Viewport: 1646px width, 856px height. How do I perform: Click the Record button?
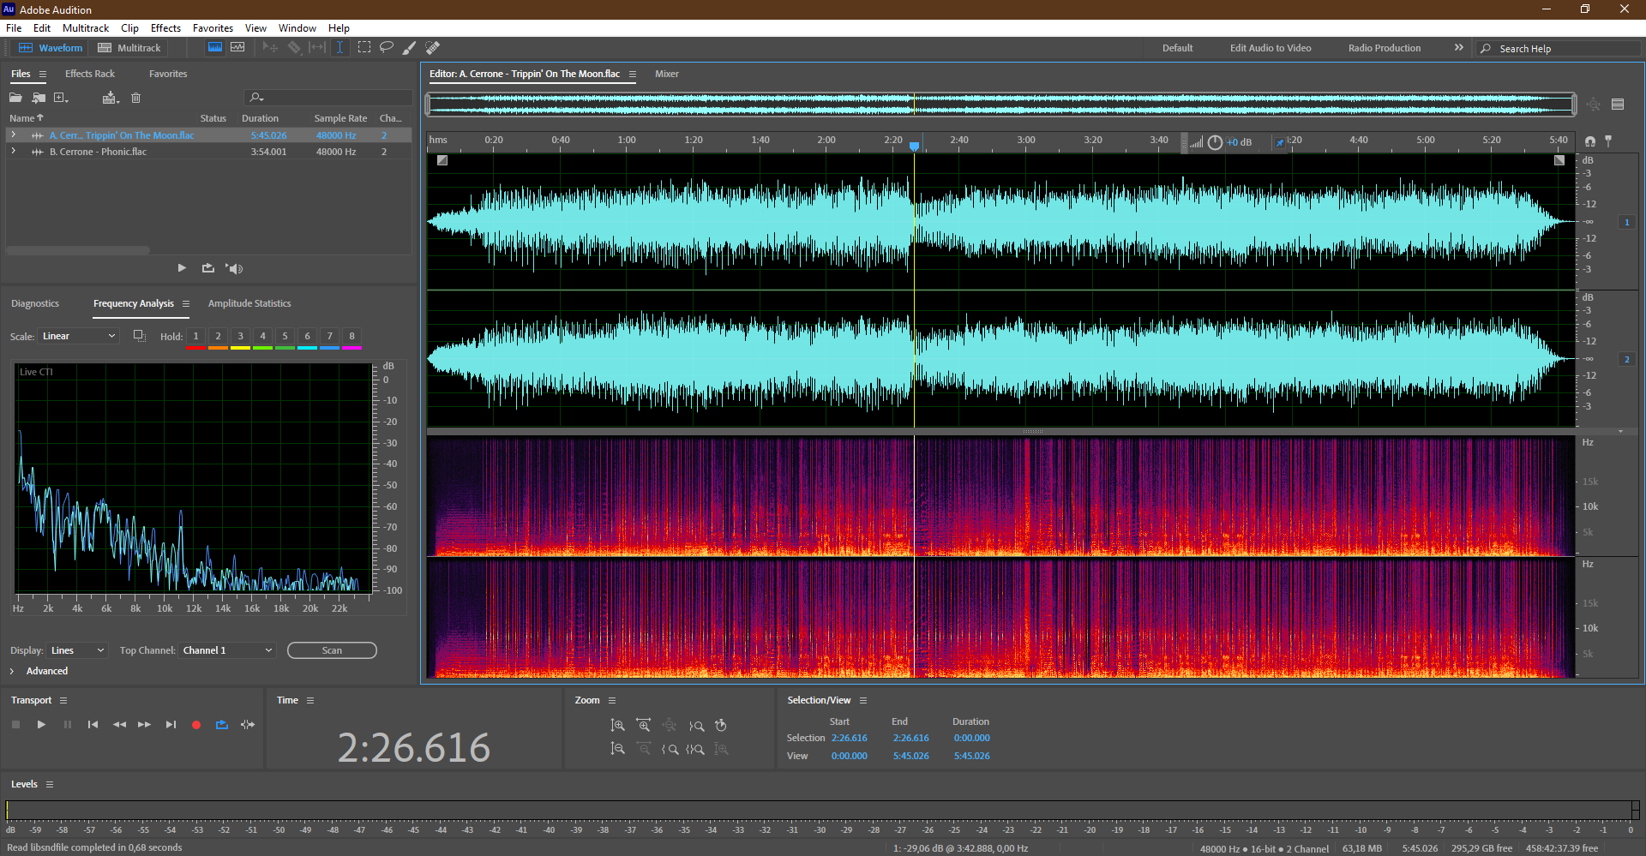(196, 725)
